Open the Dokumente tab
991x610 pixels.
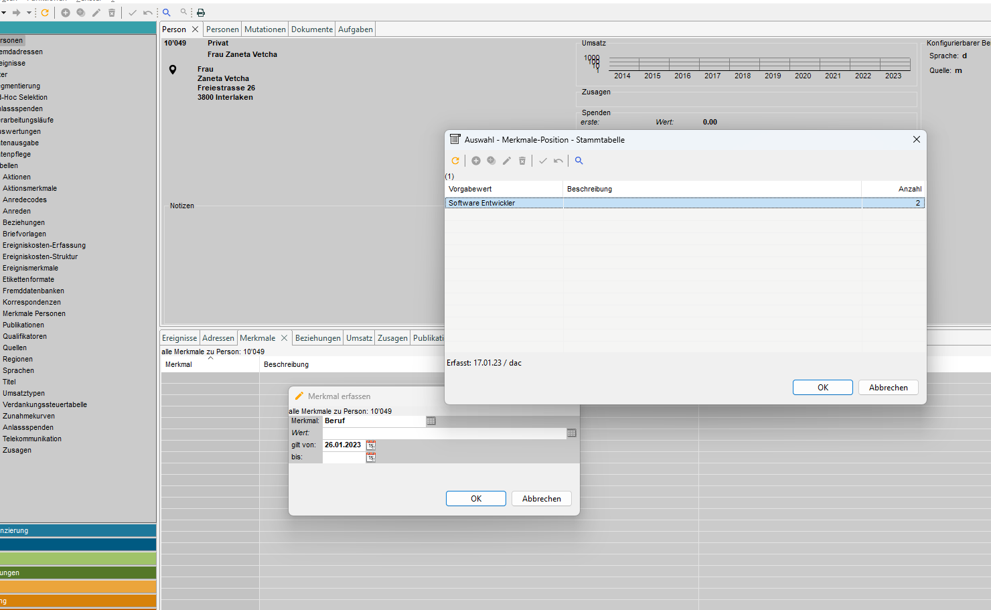pos(312,29)
